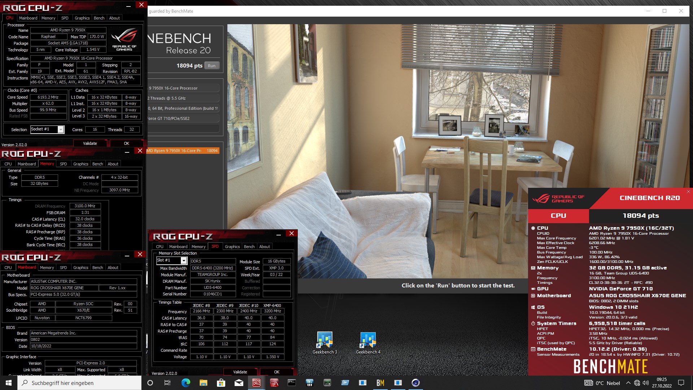Open the Geekbench 3 desktop shortcut
Image resolution: width=693 pixels, height=390 pixels.
[324, 343]
